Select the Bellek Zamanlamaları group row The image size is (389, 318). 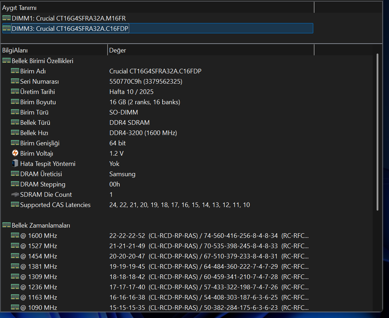tap(158, 225)
